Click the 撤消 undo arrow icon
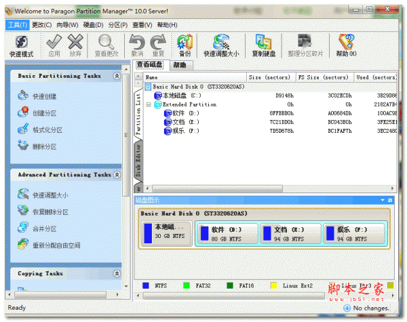The width and height of the screenshot is (407, 322). coord(137,42)
